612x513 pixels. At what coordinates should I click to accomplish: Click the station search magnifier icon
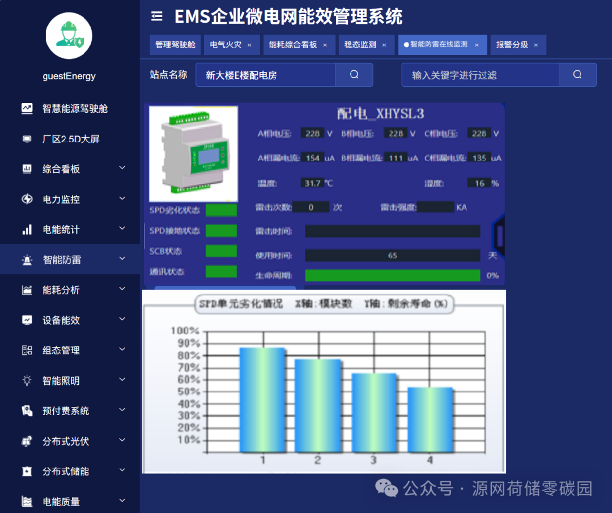pos(354,74)
